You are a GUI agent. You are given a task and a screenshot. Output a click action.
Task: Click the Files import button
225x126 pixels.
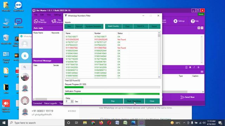[69, 27]
